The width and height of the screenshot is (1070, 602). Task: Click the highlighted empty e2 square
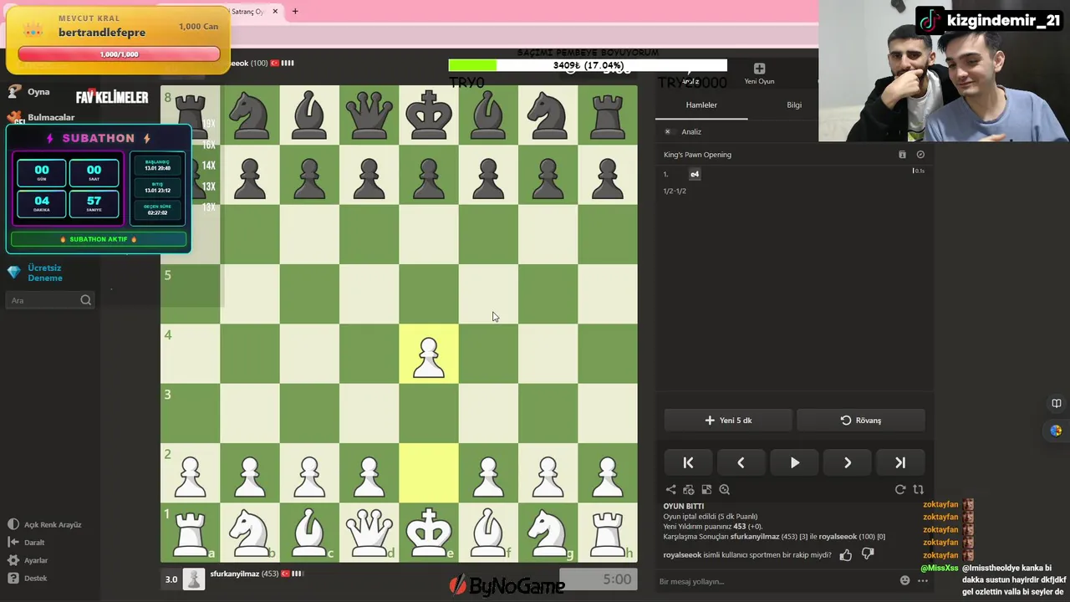(429, 473)
